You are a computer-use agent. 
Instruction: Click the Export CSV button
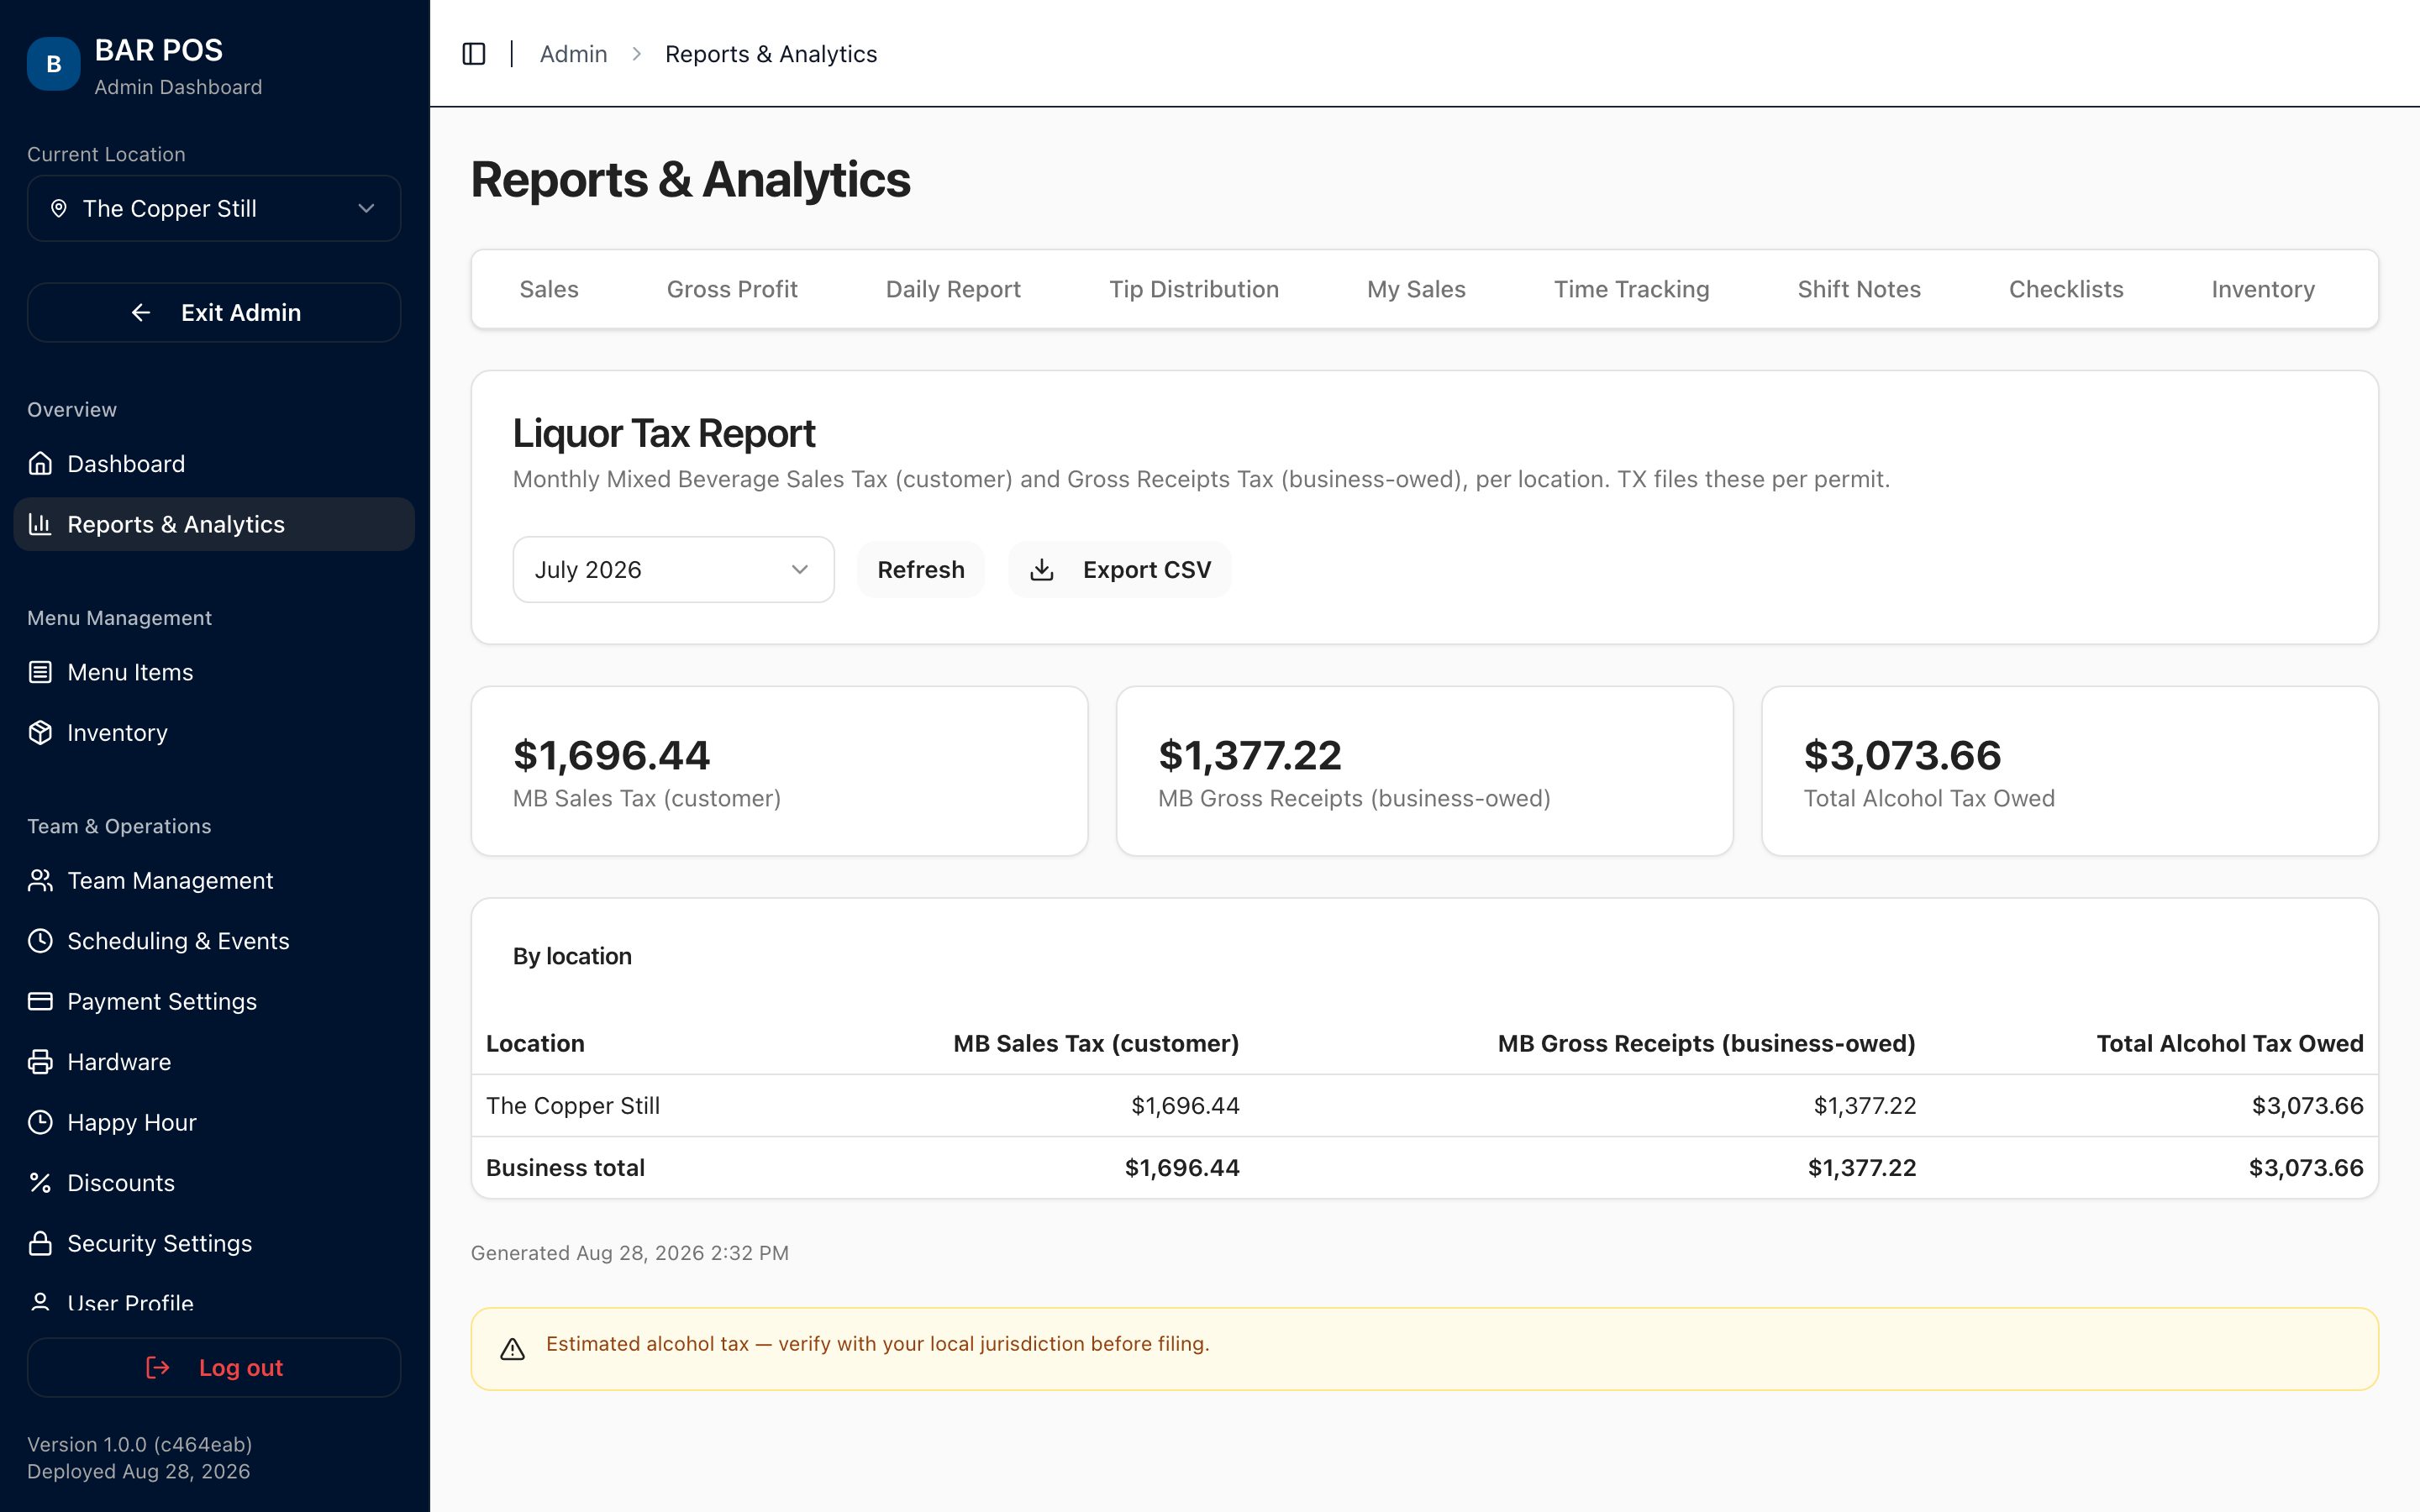(1119, 569)
